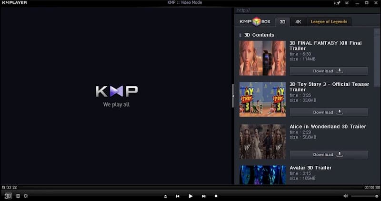Minimize the KMPlayer window
Screen dimensions: 381x201
(357, 3)
